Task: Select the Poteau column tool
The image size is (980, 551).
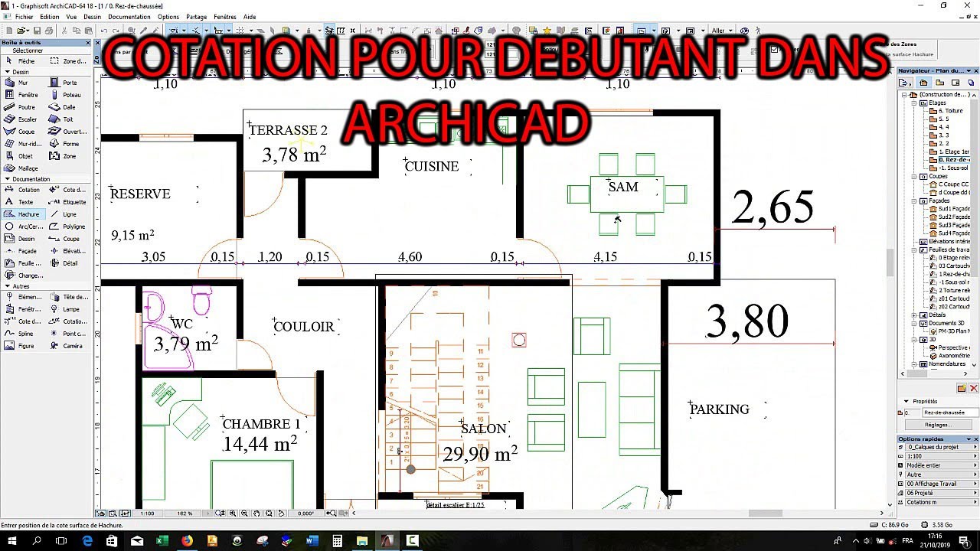Action: coord(70,95)
